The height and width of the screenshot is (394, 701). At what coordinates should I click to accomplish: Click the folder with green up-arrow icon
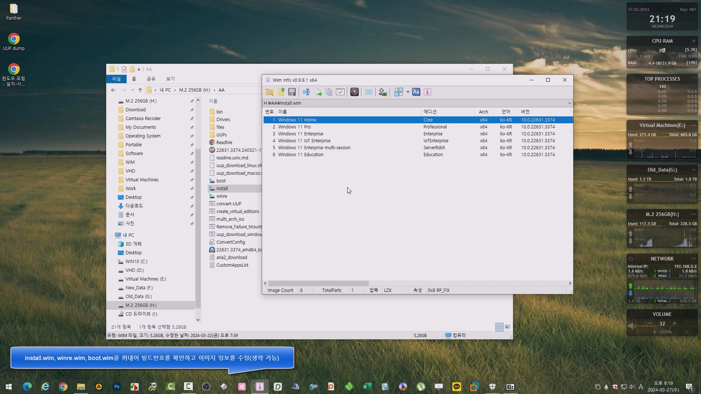point(281,92)
